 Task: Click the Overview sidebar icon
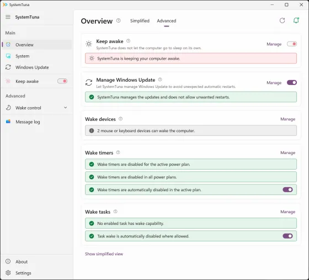[8, 45]
